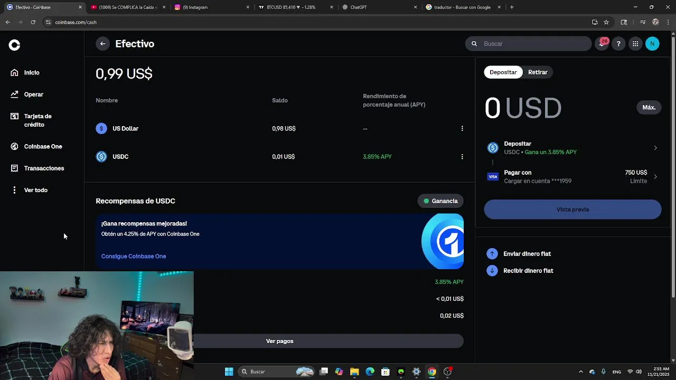Click the coinbase.com/cash address bar

(x=317, y=22)
